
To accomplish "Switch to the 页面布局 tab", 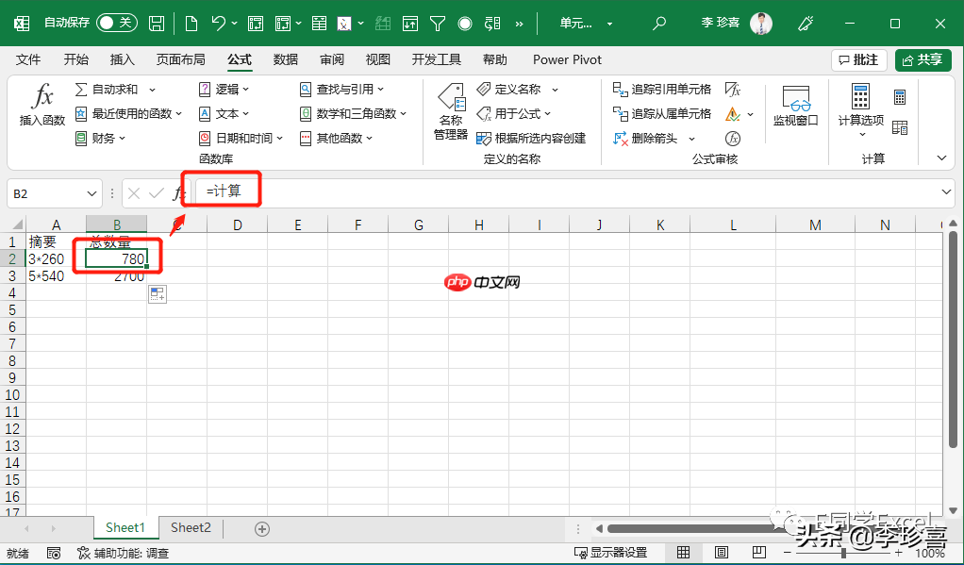I will tap(181, 59).
